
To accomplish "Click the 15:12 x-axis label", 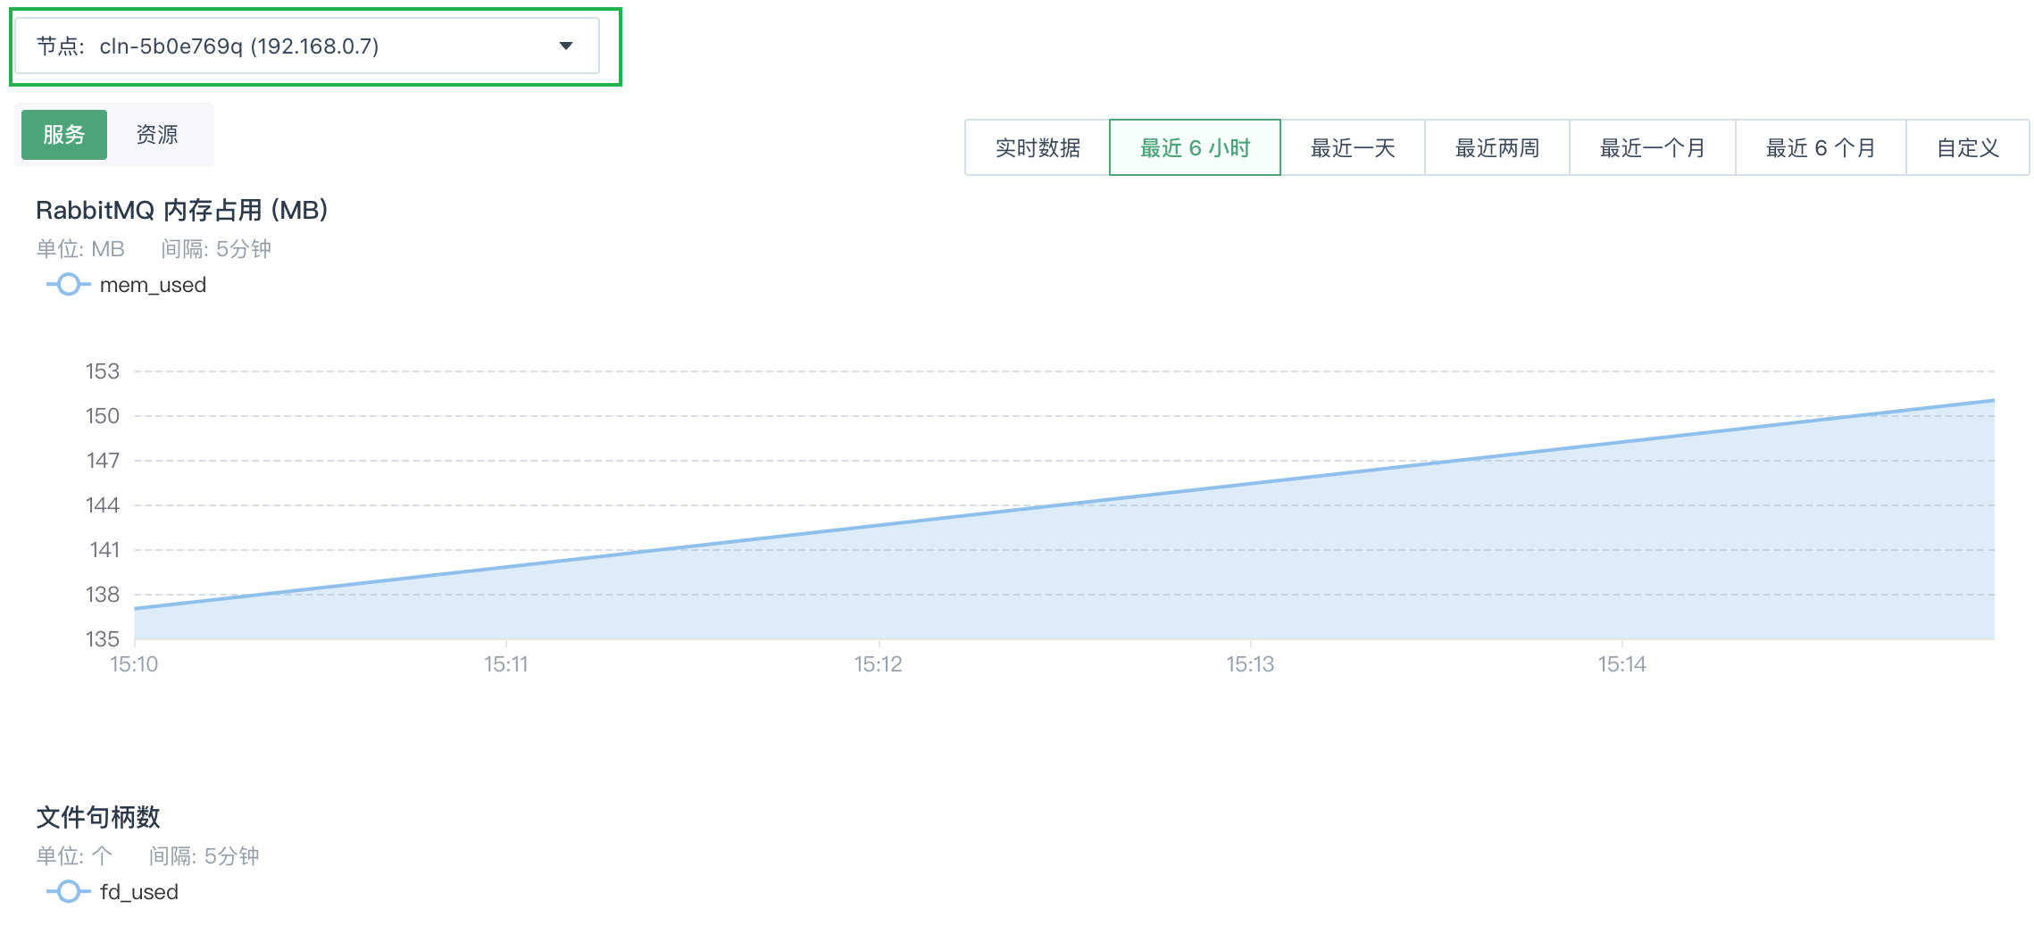I will click(879, 664).
